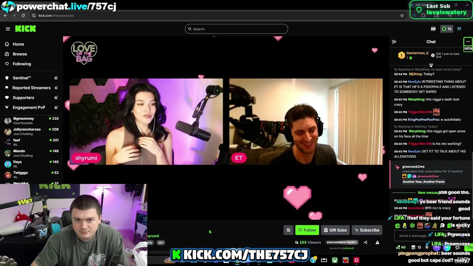
Task: Reload the browser page
Action: click(x=23, y=16)
